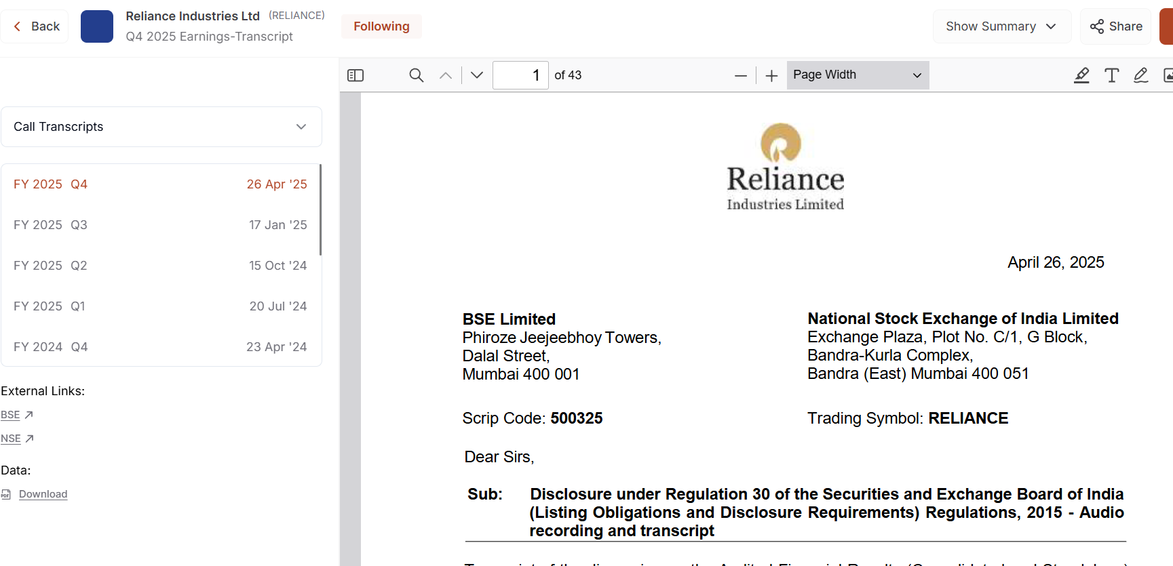Open the PDF find search icon
The image size is (1173, 566).
[x=417, y=75]
